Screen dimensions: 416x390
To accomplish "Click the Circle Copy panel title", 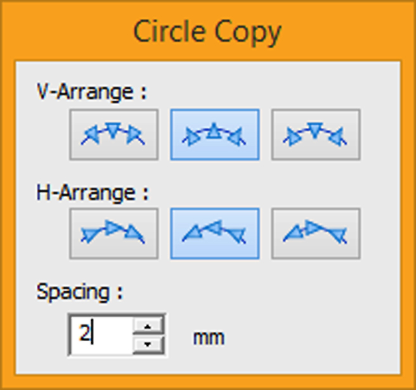I will (x=207, y=32).
